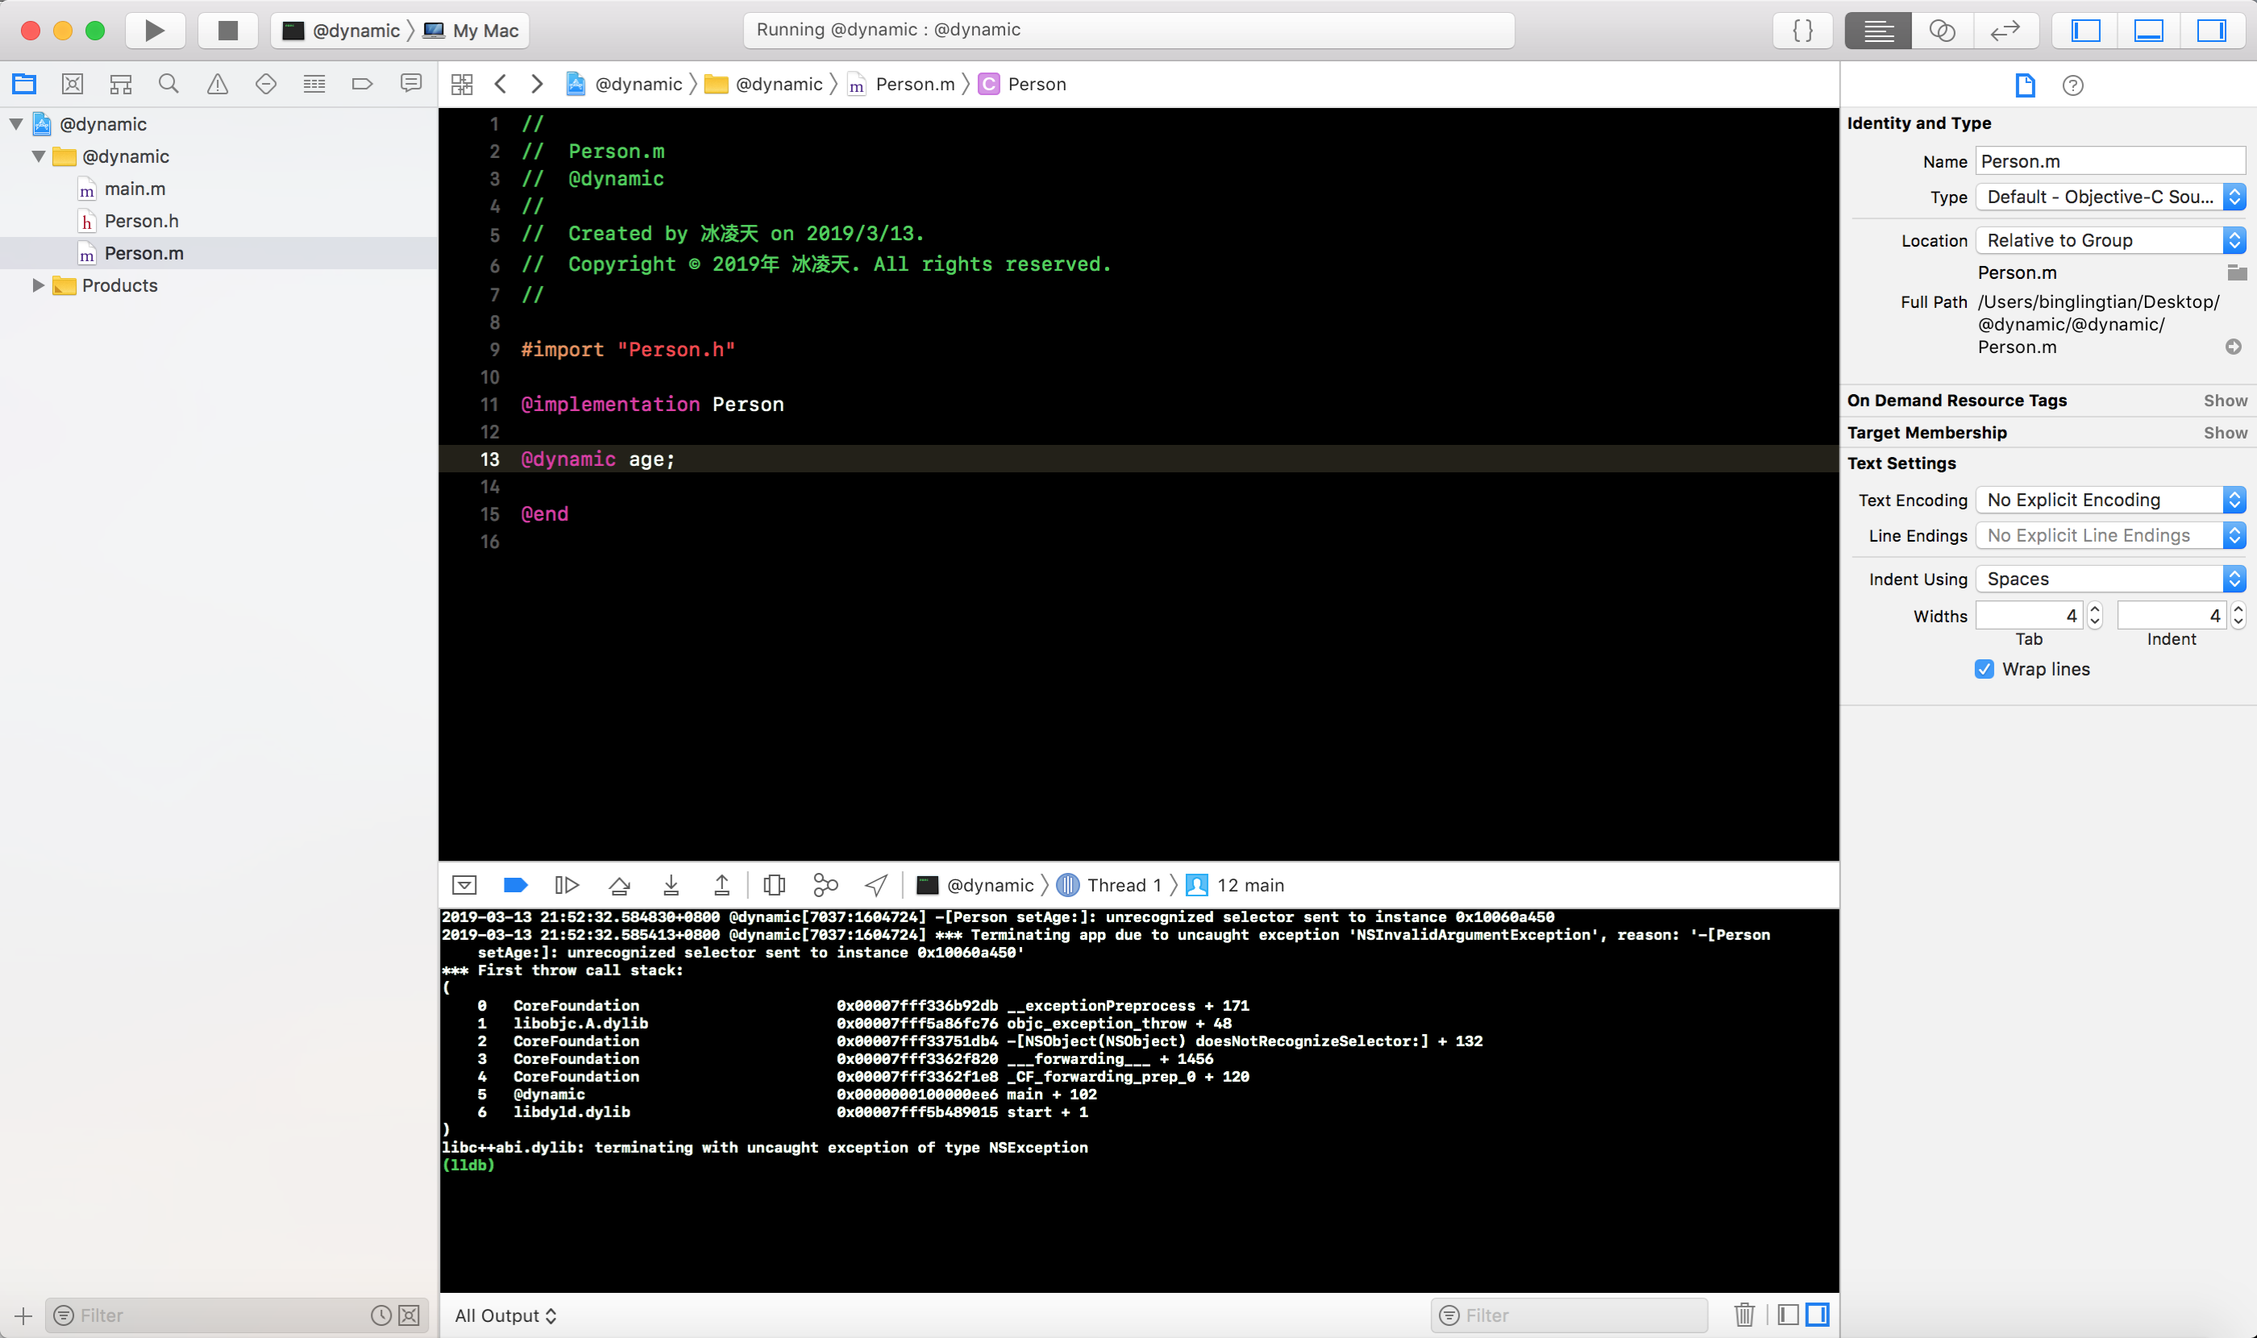
Task: Click Step Over in debug bar
Action: coord(620,885)
